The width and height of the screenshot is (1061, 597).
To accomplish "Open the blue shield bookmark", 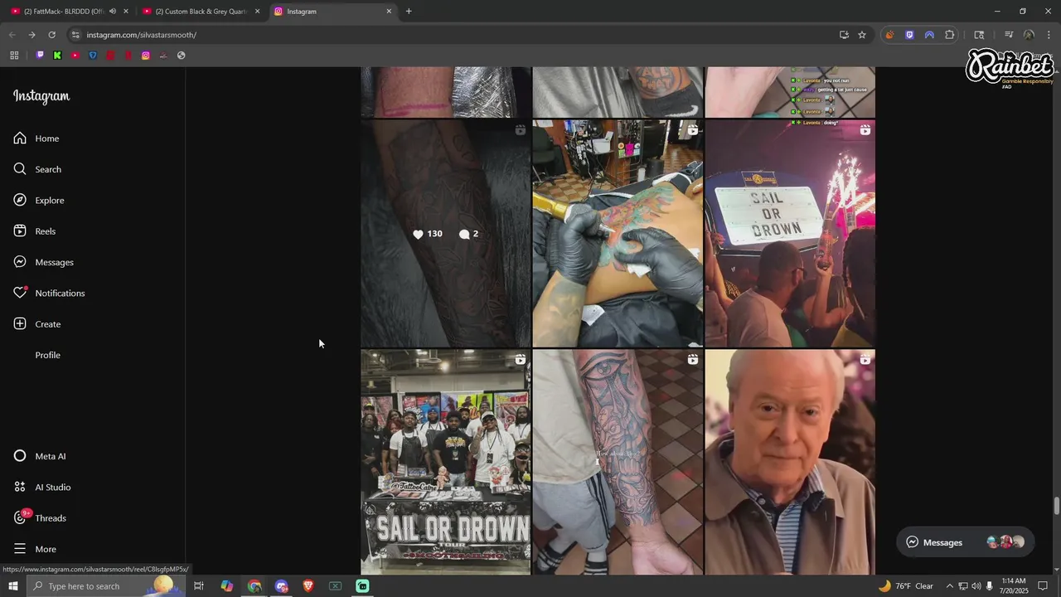I will tap(93, 56).
